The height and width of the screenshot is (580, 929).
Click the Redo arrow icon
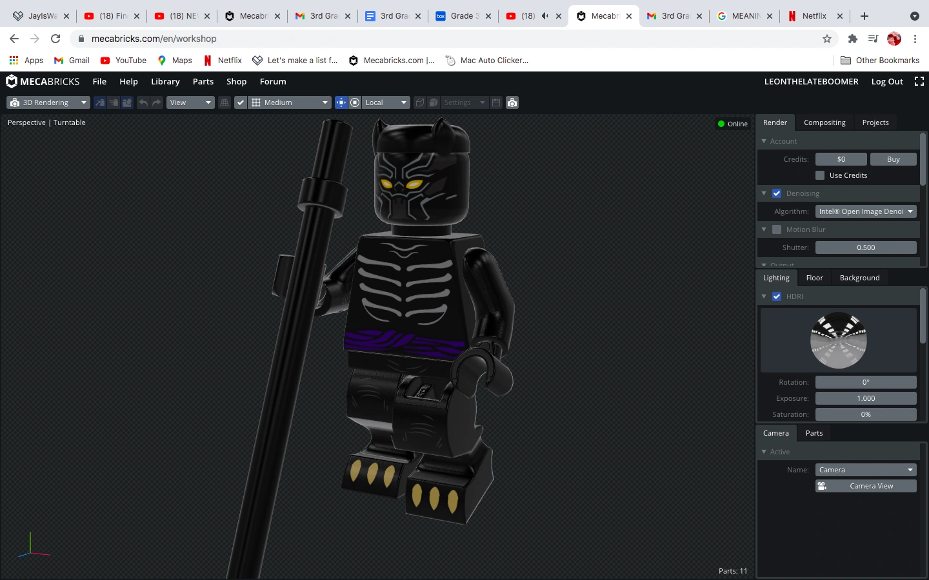155,102
